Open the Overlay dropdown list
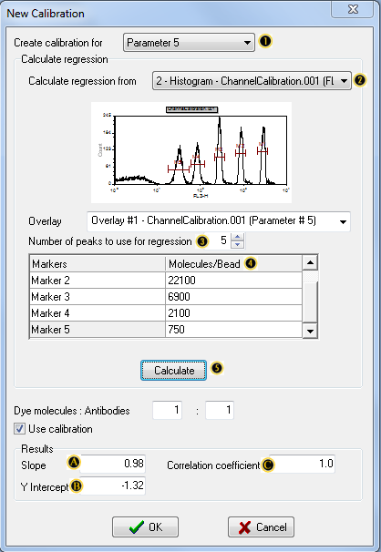Screen dimensions: 381x552 [219, 221]
